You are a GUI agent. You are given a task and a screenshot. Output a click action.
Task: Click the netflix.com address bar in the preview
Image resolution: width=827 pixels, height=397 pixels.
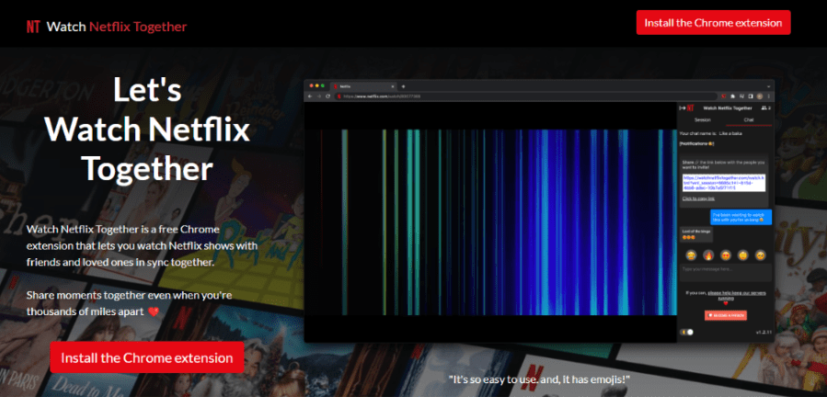[x=524, y=96]
